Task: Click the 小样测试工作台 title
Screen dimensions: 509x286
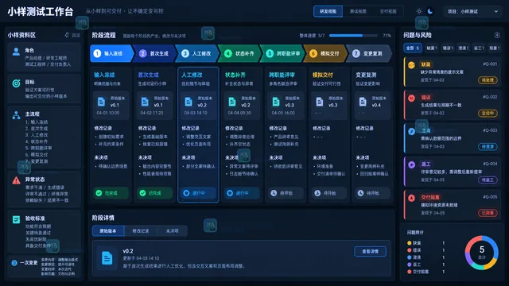Action: click(41, 12)
